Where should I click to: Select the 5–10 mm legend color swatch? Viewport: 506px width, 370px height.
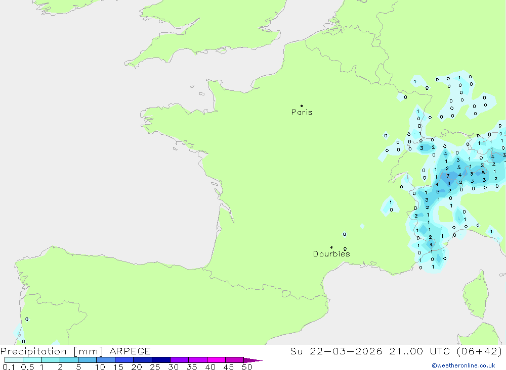click(x=87, y=360)
